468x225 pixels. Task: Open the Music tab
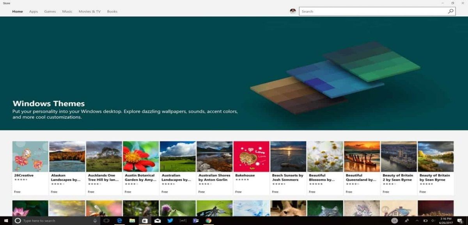click(67, 11)
